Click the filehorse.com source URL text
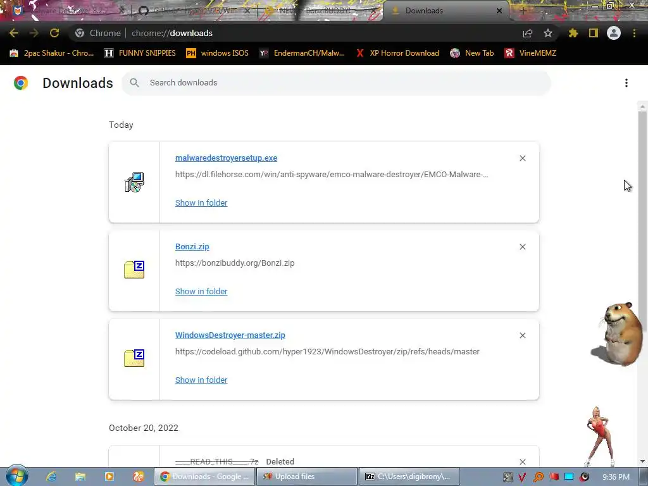 click(332, 175)
